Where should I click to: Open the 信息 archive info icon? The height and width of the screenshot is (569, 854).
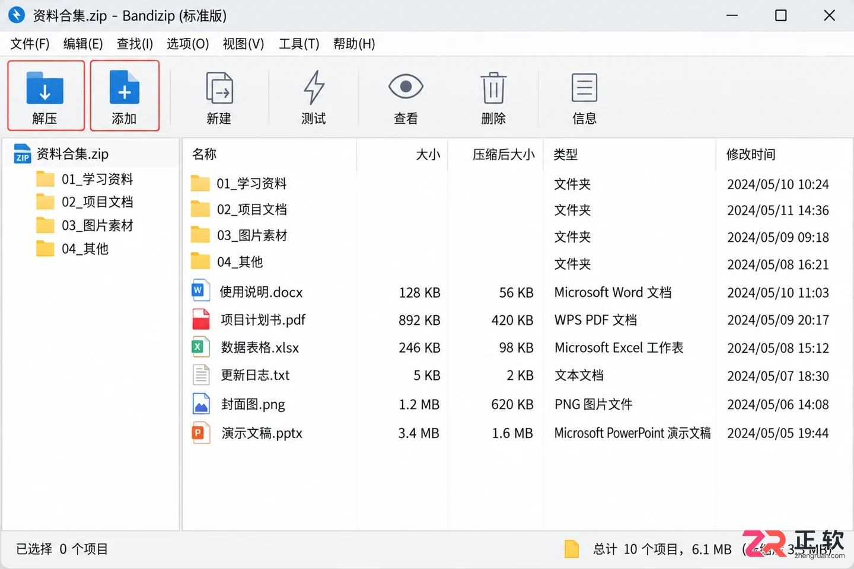tap(584, 88)
